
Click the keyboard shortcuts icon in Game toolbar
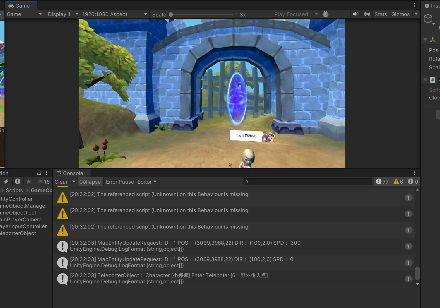tap(367, 14)
